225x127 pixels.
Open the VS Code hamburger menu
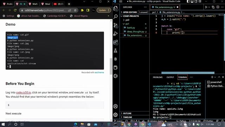click(121, 1)
